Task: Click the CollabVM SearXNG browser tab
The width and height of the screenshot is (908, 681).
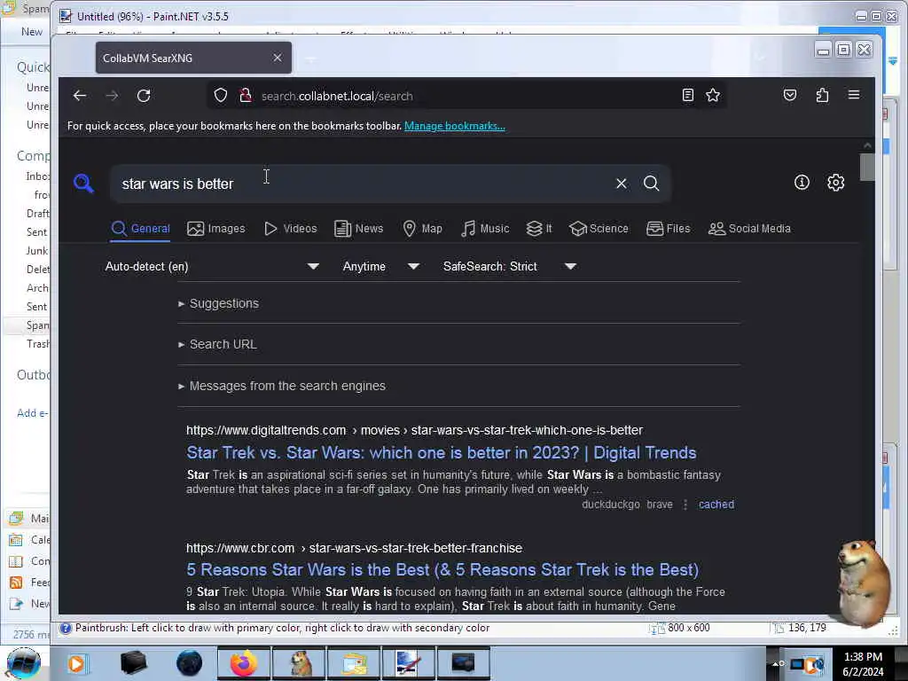Action: tap(193, 58)
